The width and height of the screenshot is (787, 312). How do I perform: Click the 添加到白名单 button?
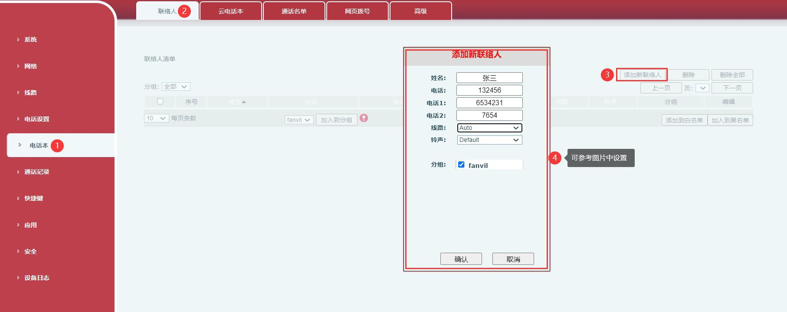pos(685,120)
